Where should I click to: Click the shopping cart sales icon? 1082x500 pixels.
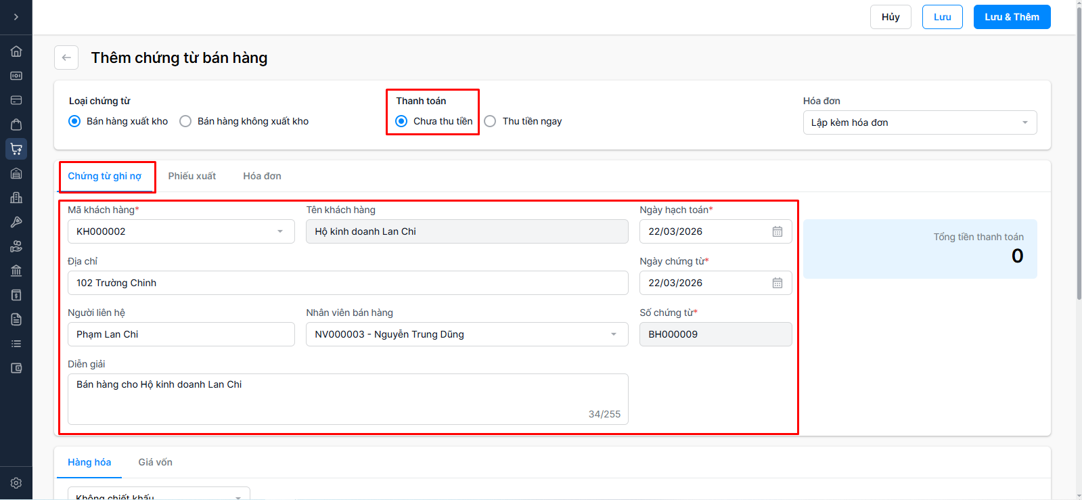[x=16, y=149]
